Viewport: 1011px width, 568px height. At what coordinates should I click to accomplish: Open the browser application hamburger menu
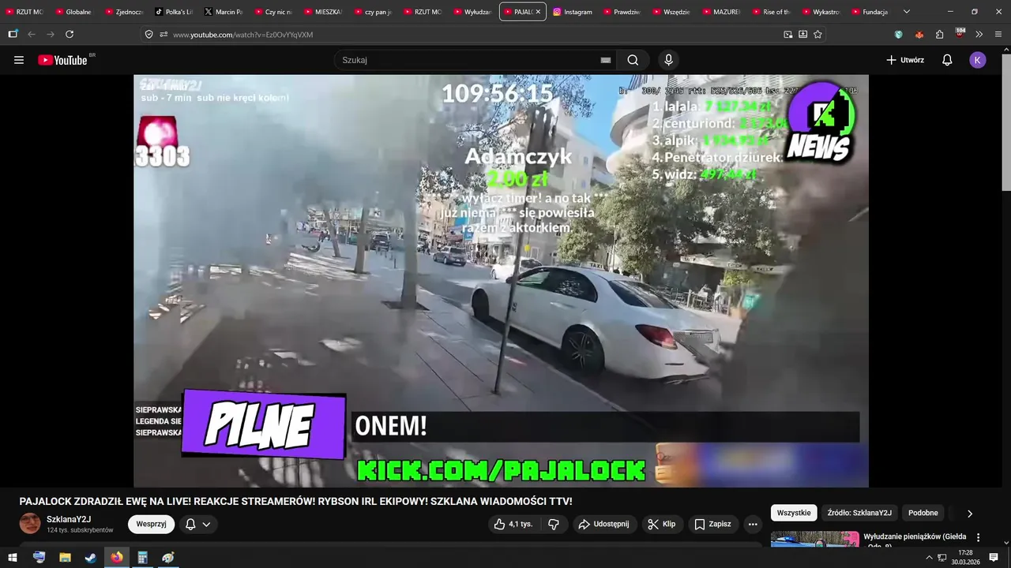(998, 35)
